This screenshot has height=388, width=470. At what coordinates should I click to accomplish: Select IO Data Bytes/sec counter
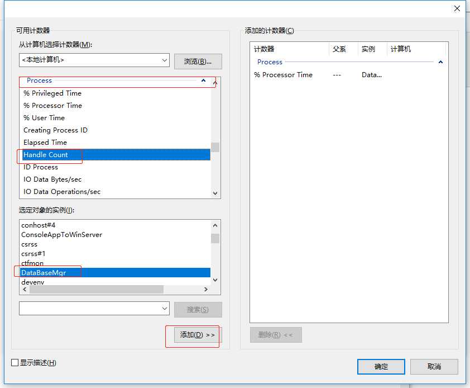[x=116, y=179]
